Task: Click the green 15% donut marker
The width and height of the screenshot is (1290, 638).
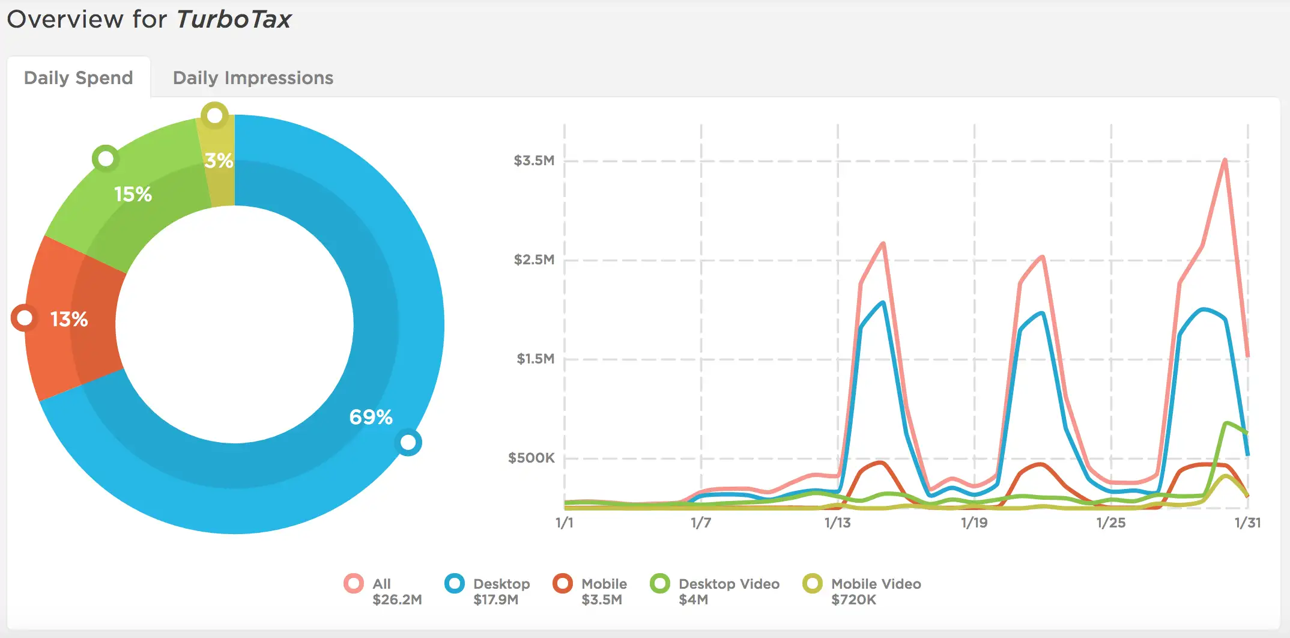Action: tap(106, 159)
